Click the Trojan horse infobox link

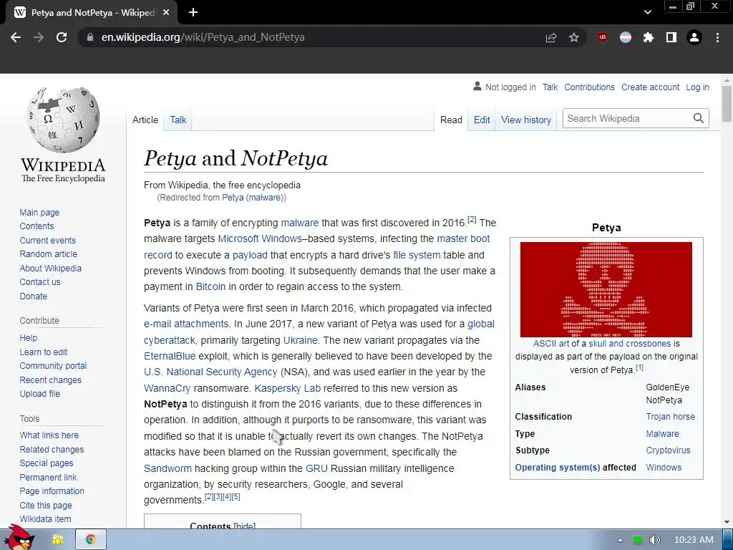coord(670,416)
